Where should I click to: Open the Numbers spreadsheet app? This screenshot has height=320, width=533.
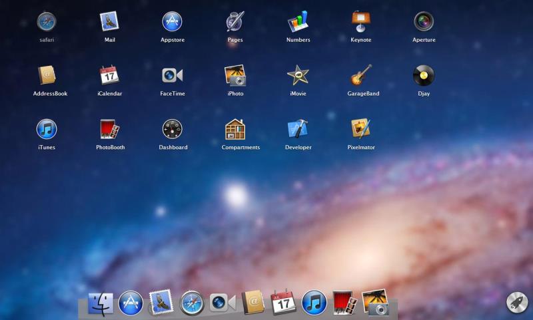tap(298, 22)
